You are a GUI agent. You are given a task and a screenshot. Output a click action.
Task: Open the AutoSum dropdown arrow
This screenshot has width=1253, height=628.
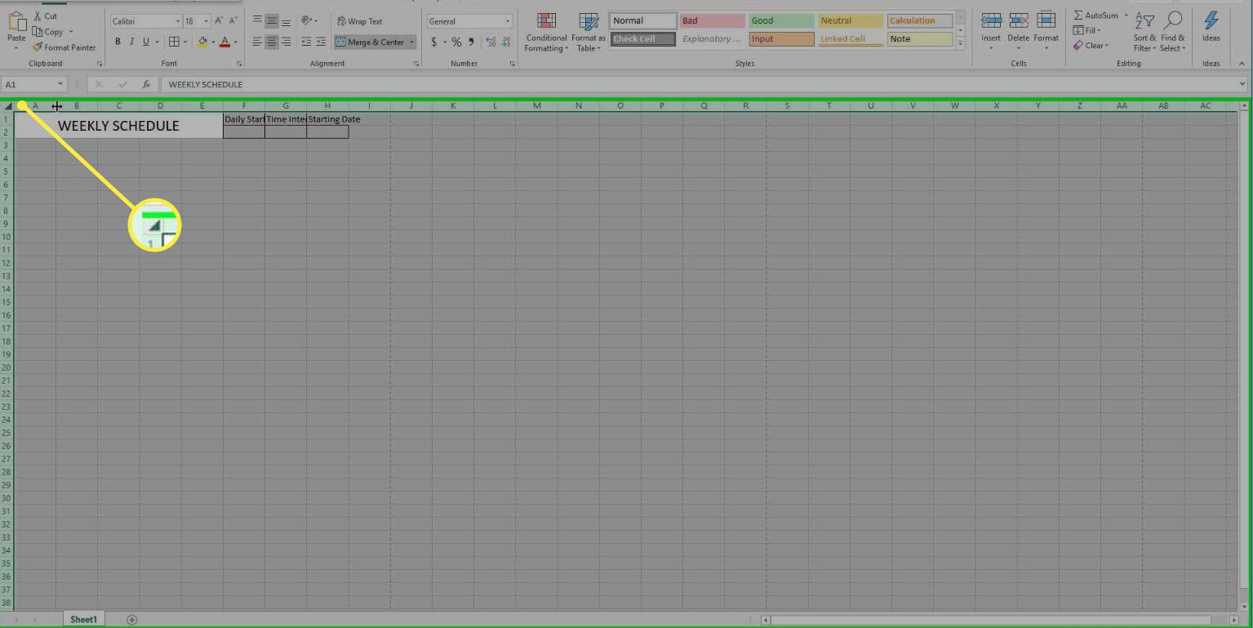(1126, 16)
